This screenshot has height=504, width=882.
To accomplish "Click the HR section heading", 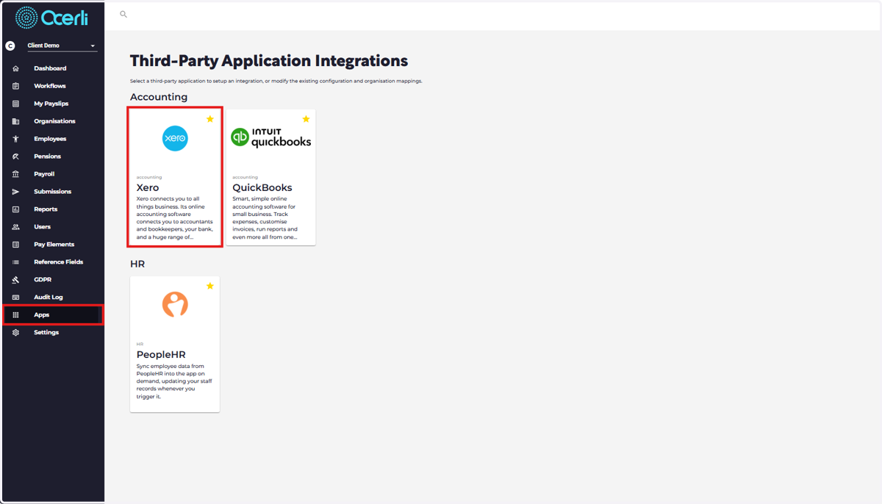I will point(137,264).
